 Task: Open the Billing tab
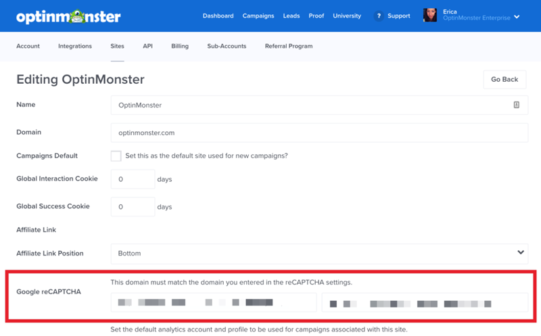[x=180, y=46]
